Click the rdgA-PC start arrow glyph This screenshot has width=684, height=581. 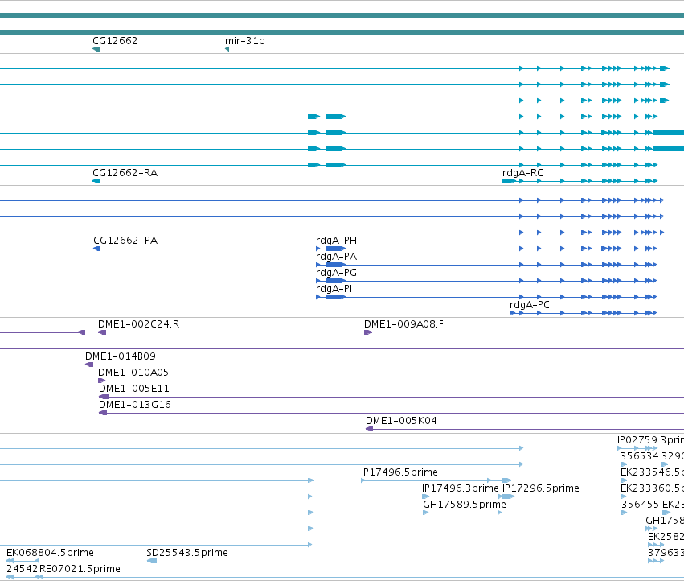coord(513,313)
